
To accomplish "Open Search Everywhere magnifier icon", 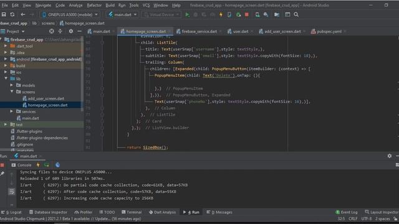I will (296, 15).
